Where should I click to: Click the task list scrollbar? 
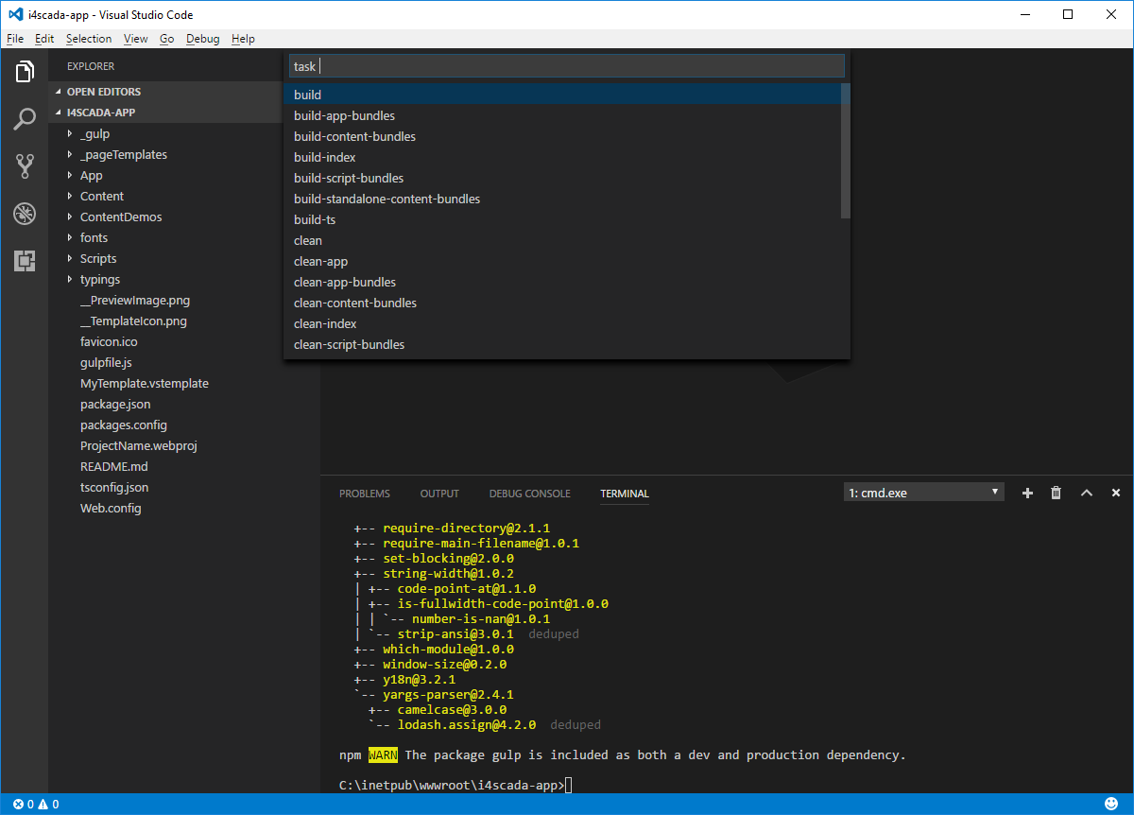point(844,147)
